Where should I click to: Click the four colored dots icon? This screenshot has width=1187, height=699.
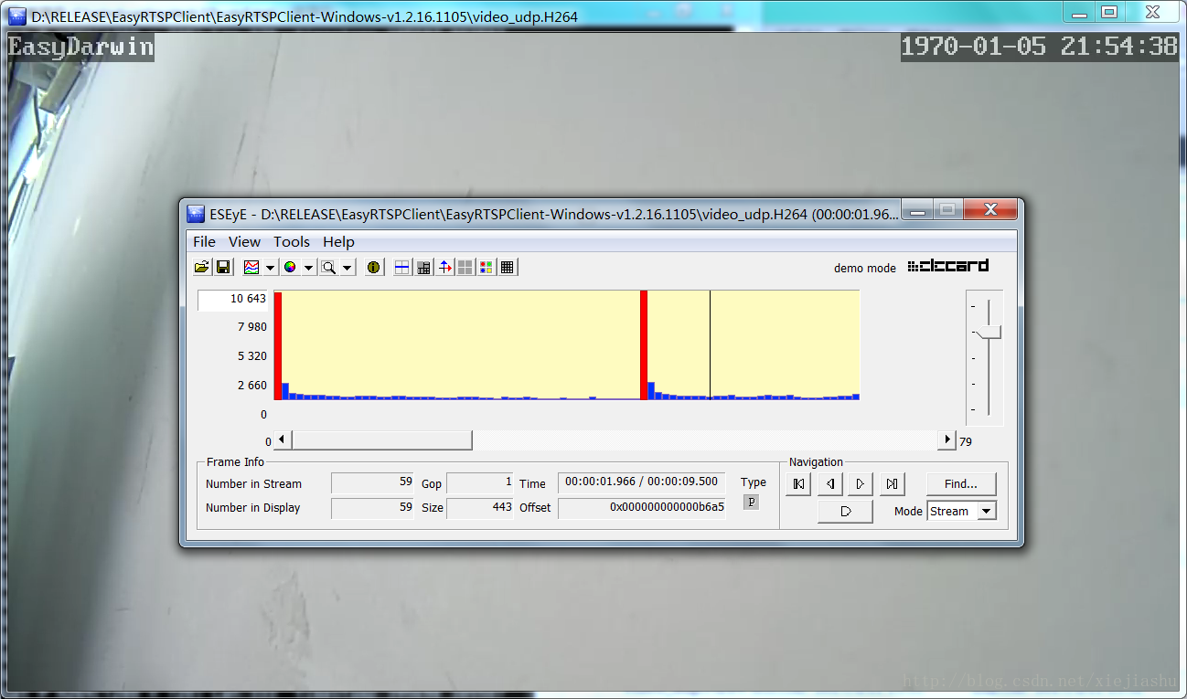point(487,267)
